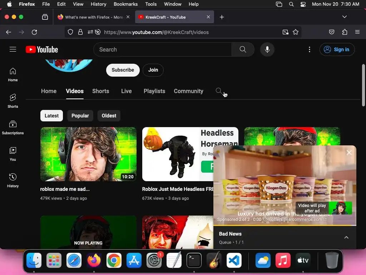
Task: Open Shorts in the sidebar
Action: pyautogui.click(x=13, y=101)
